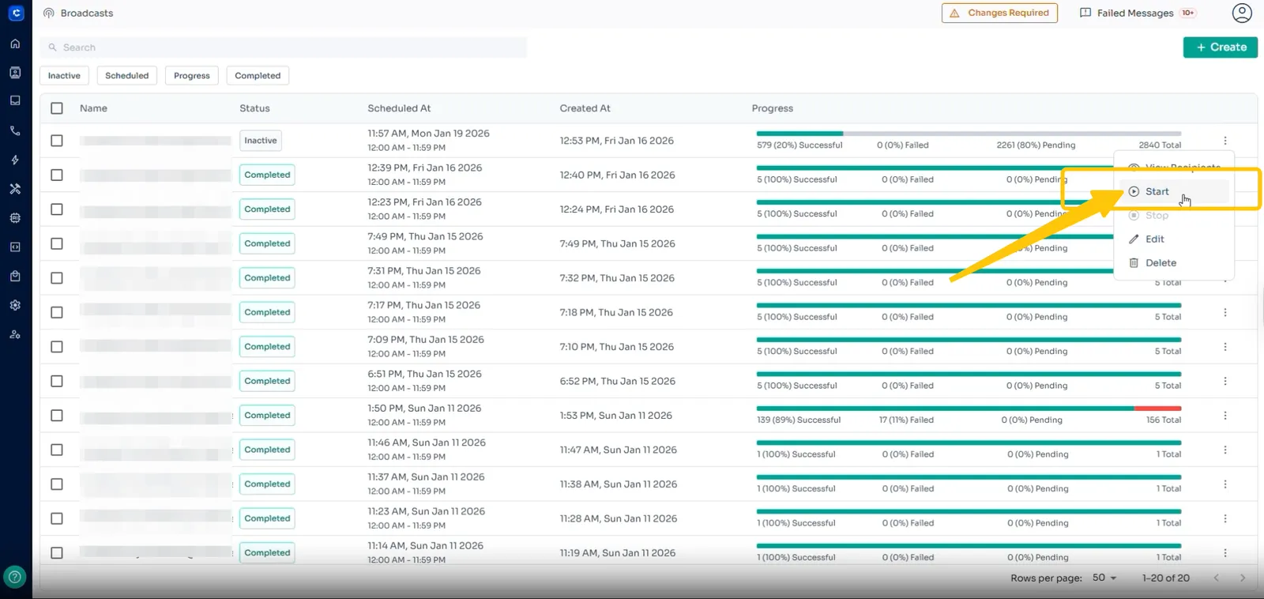Click the settings gear in the sidebar
The height and width of the screenshot is (599, 1264).
(15, 305)
